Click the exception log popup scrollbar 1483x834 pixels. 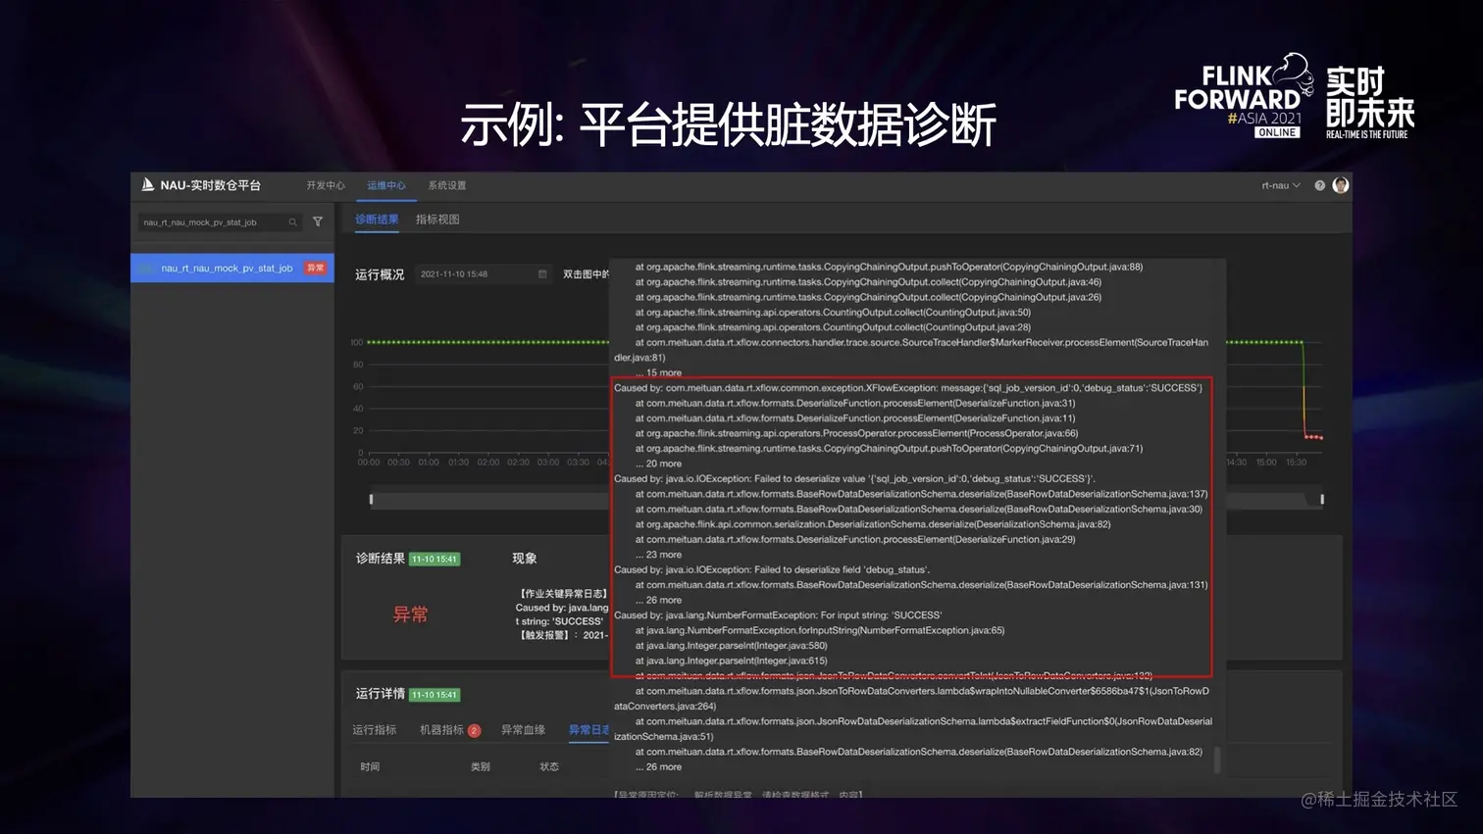click(1217, 760)
